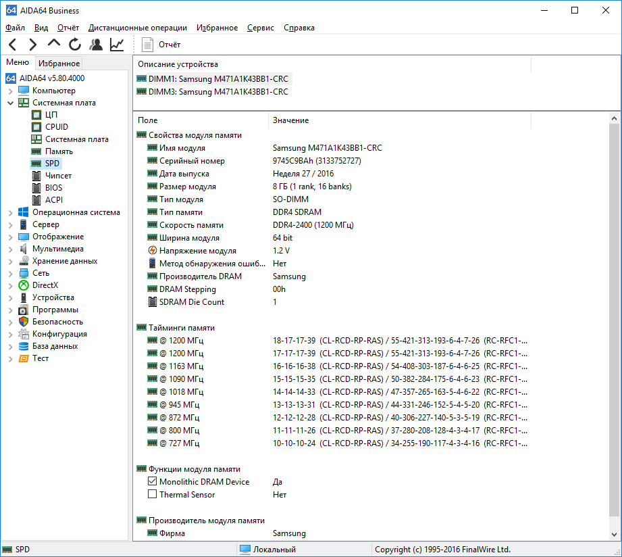Click the Конфигурация gear icon
The image size is (622, 557).
point(24,334)
